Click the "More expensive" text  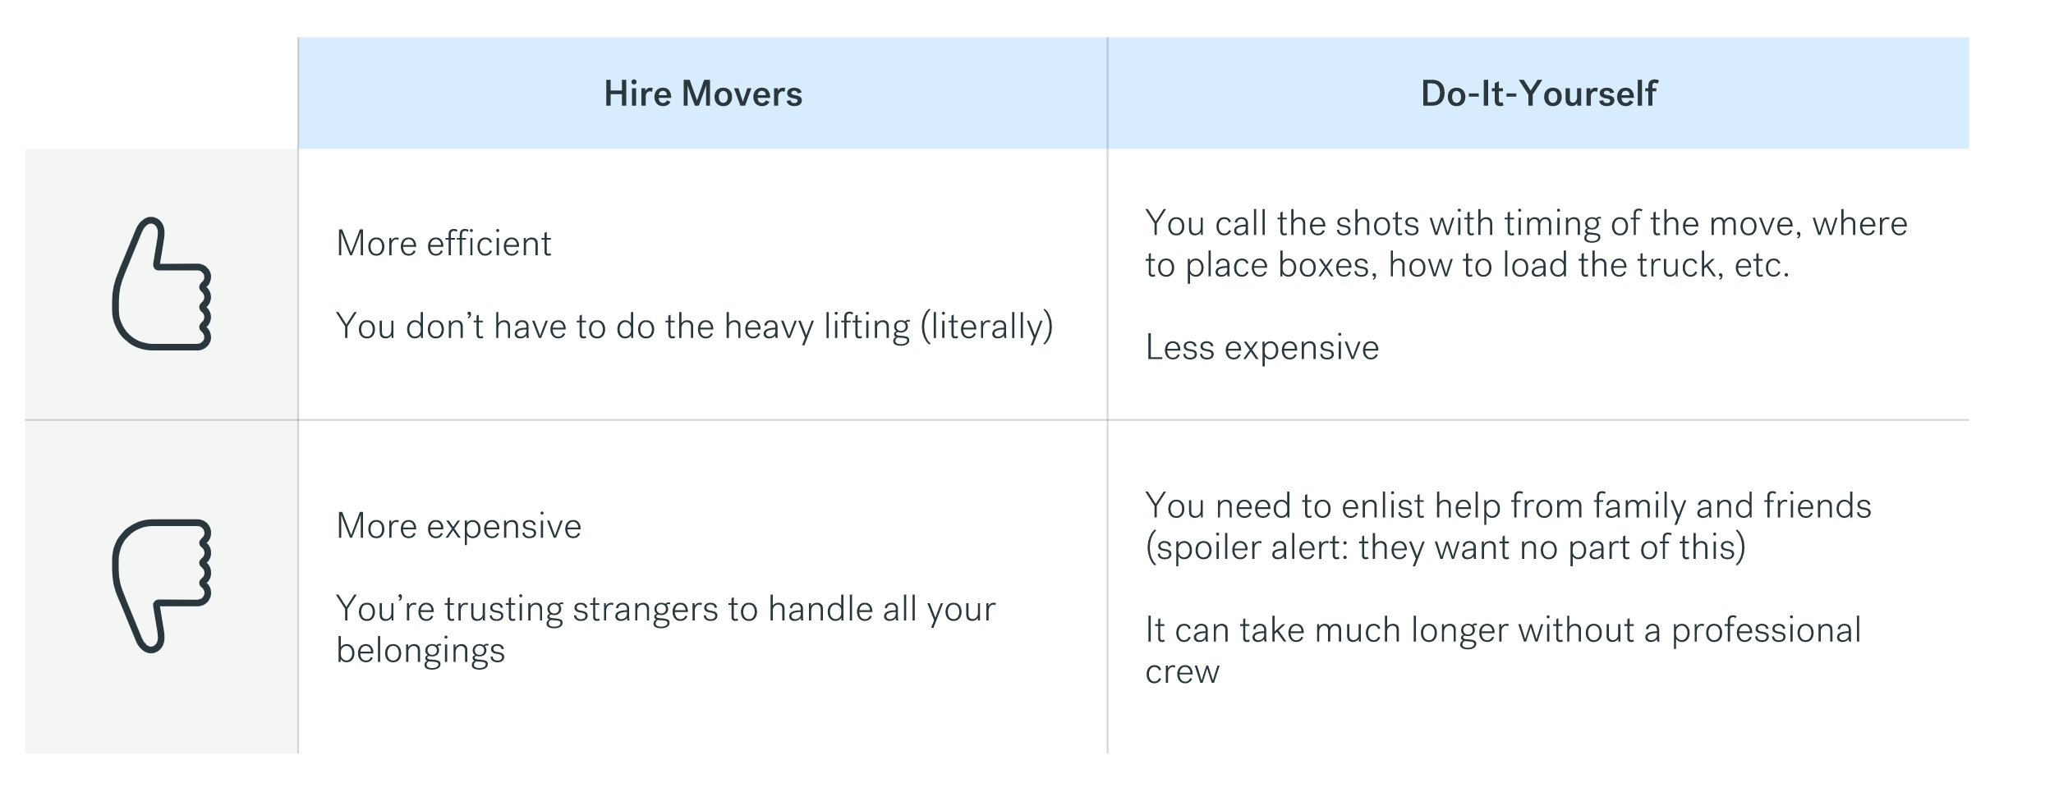tap(458, 526)
